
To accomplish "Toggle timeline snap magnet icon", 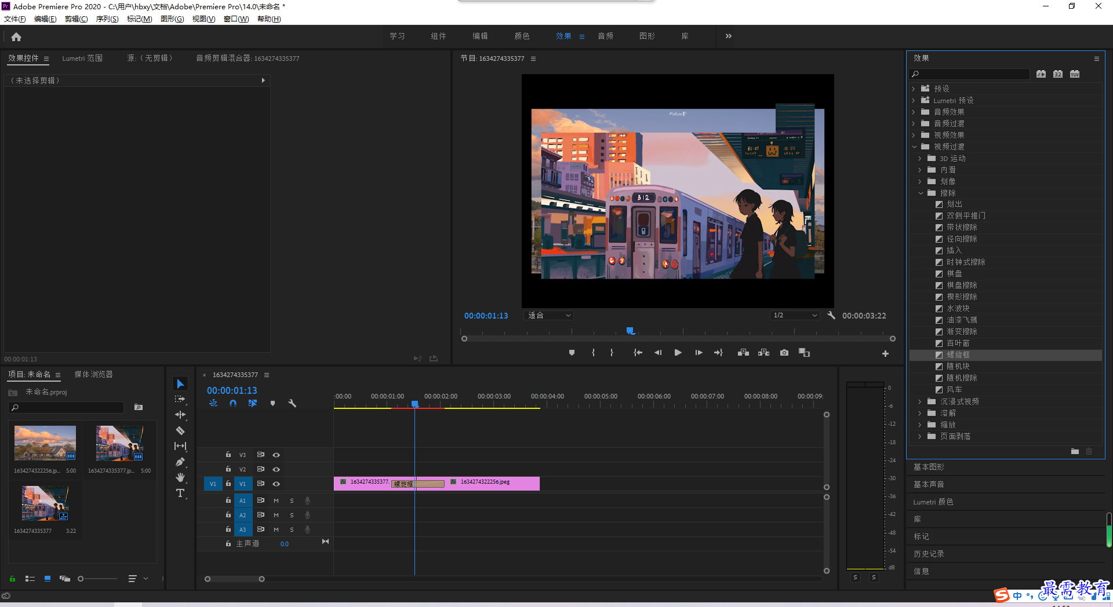I will [233, 403].
